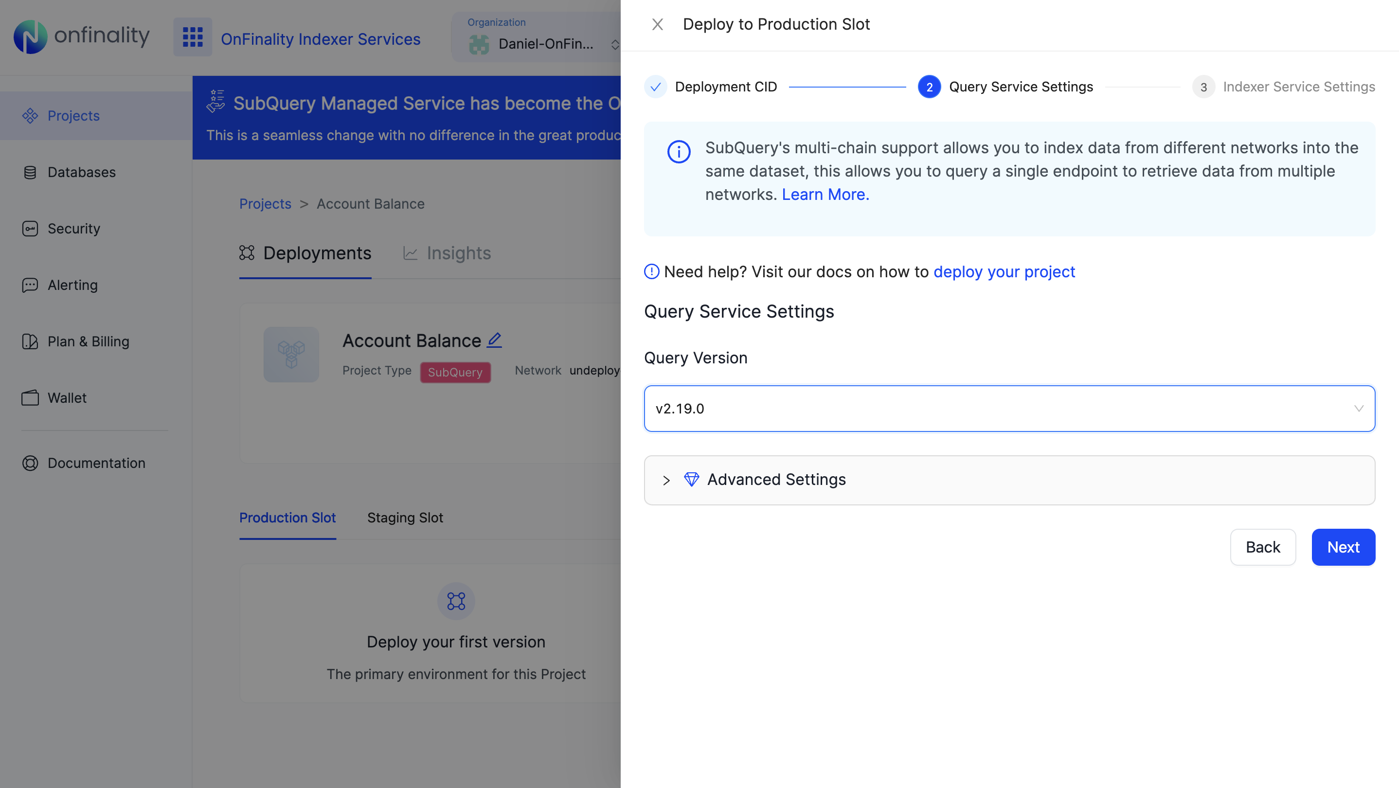Viewport: 1399px width, 788px height.
Task: Open the Query Version dropdown
Action: (x=1008, y=409)
